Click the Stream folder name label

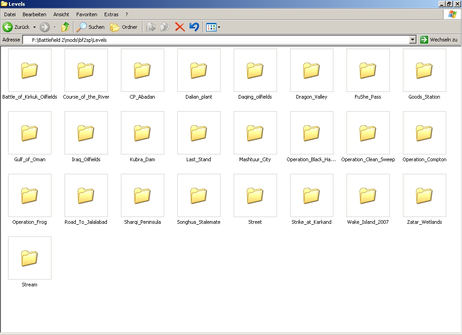click(x=29, y=285)
